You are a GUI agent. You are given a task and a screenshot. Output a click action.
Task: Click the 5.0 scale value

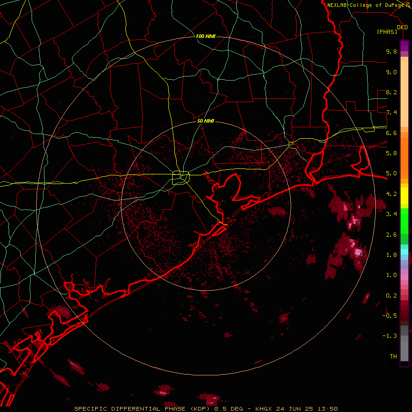(391, 173)
